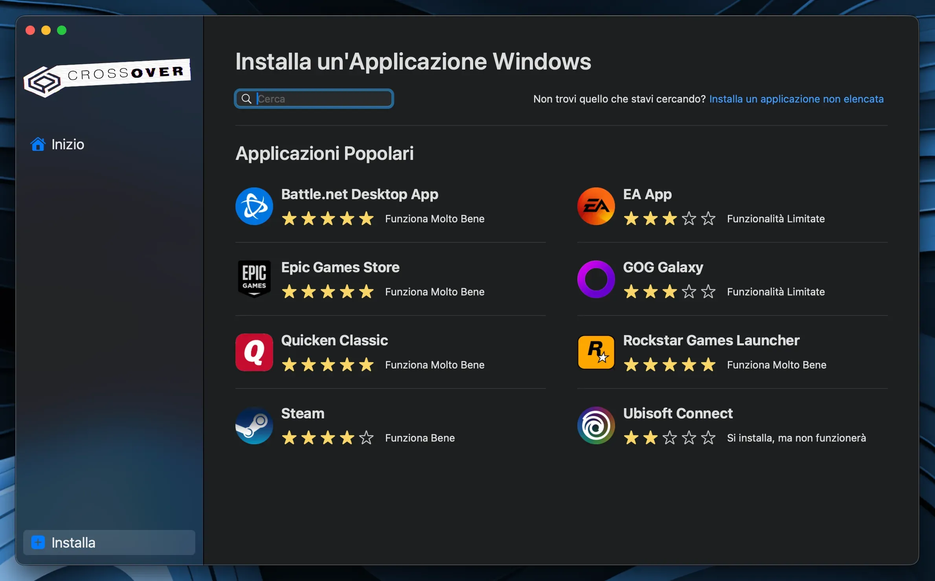Open link Installa un applicazione non elencata
Image resolution: width=935 pixels, height=581 pixels.
click(x=796, y=99)
